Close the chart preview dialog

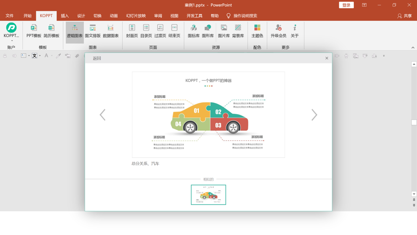tap(327, 58)
